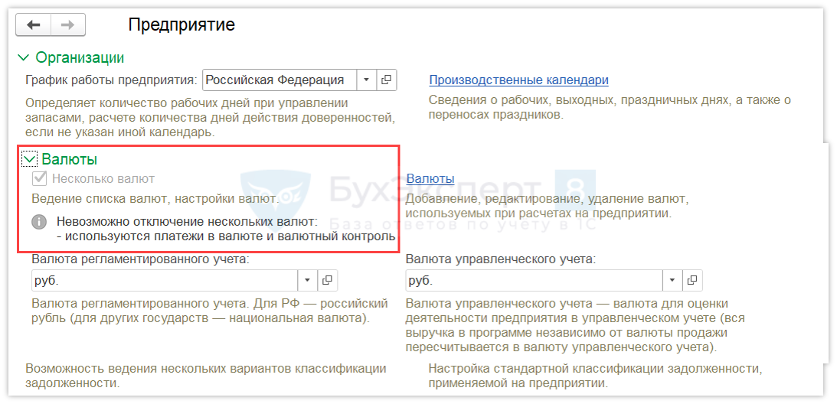Click the Российская Федерация field

pyautogui.click(x=280, y=80)
